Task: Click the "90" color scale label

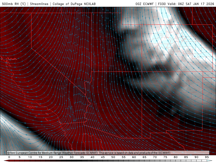Action: [x=196, y=157]
